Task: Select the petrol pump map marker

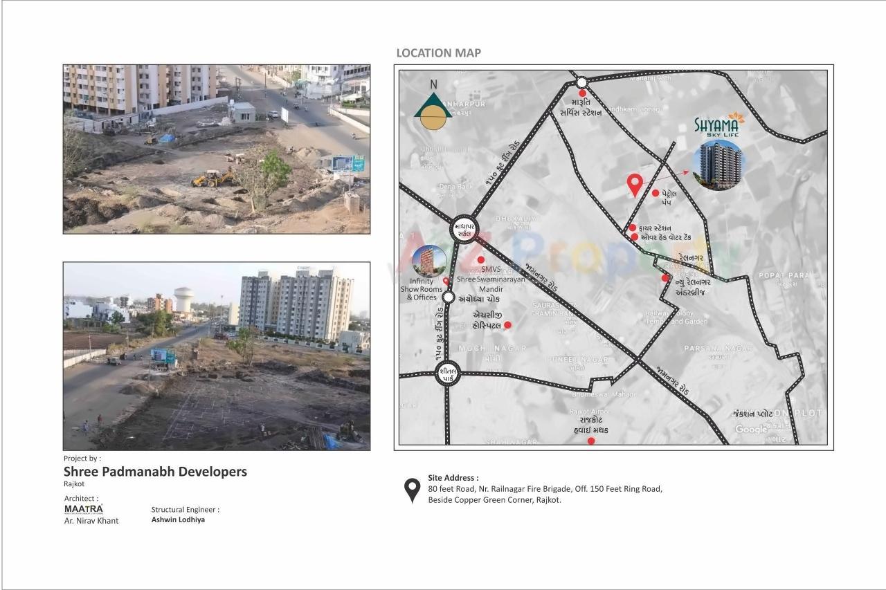Action: click(x=655, y=193)
